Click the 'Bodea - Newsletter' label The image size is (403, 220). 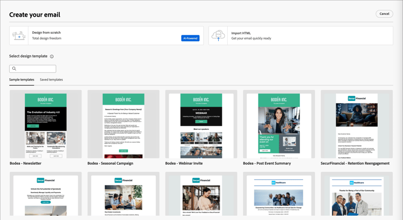click(25, 163)
